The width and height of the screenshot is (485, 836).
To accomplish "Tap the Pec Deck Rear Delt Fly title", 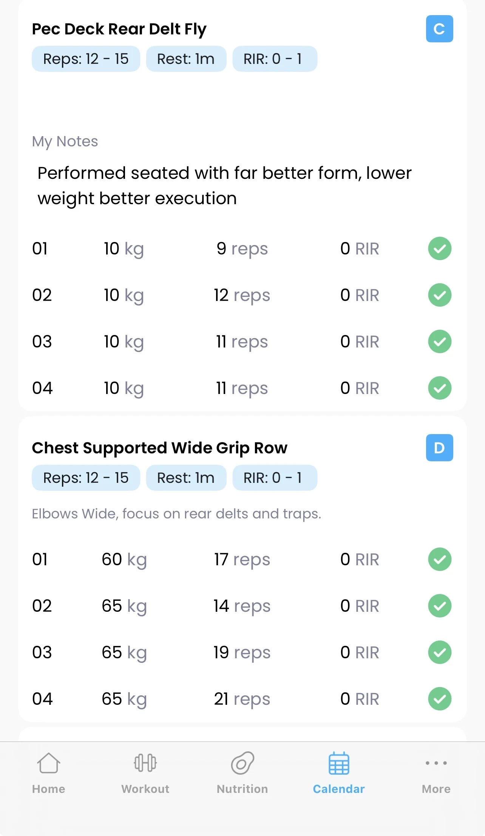I will pos(119,29).
